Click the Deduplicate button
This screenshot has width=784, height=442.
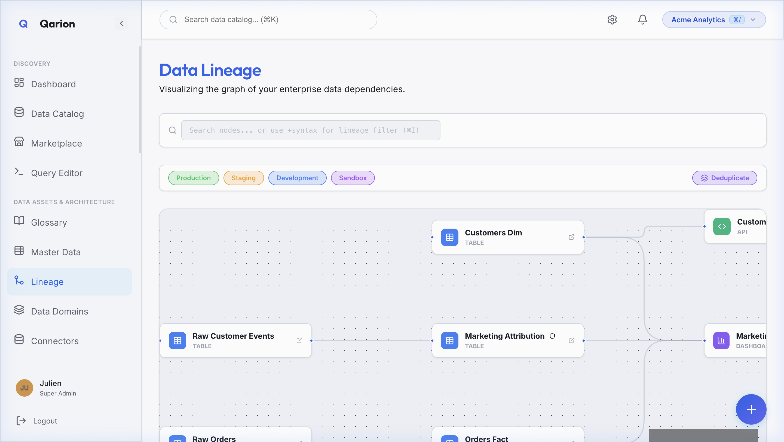(725, 178)
